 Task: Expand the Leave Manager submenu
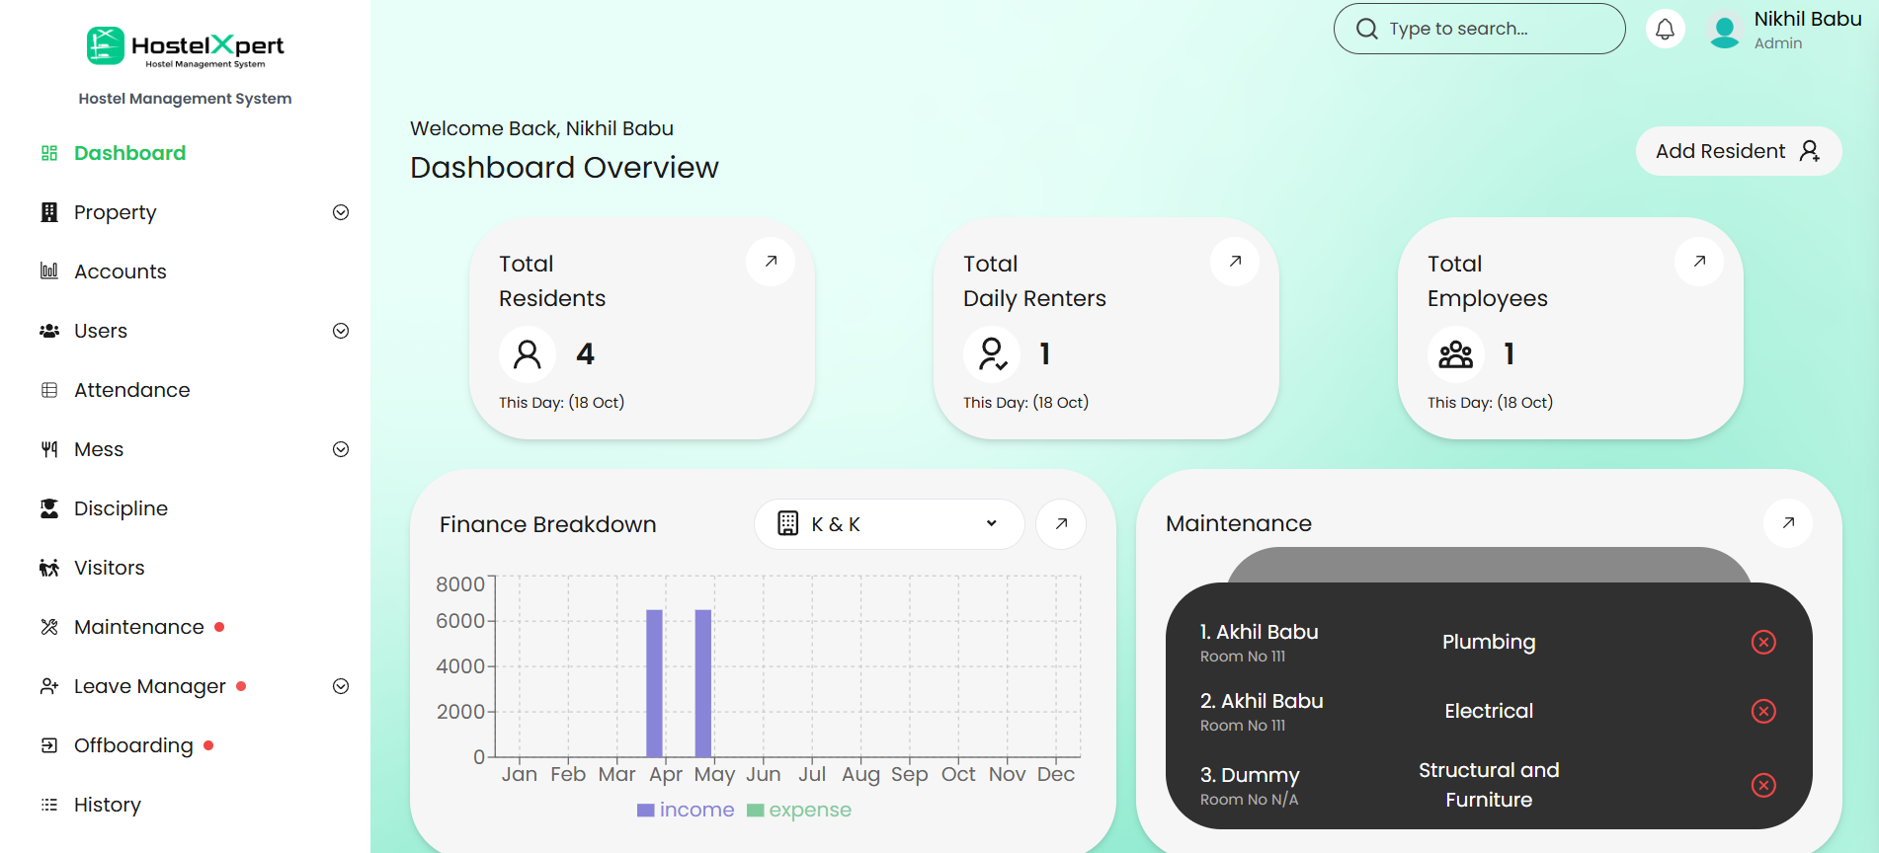pos(341,686)
